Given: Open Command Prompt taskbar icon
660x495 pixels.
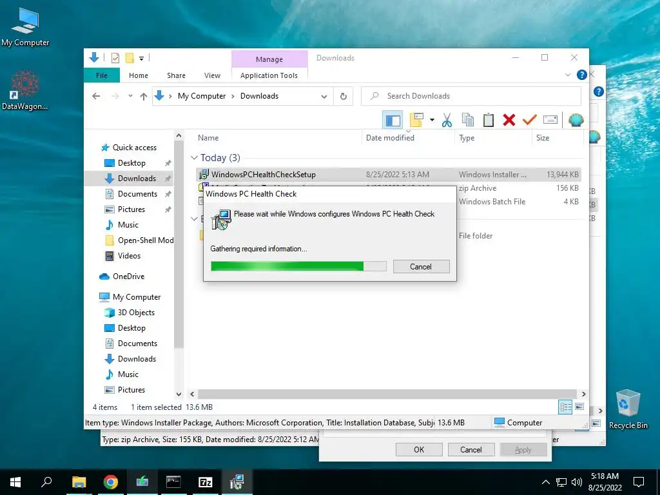Looking at the screenshot, I should click(x=173, y=482).
